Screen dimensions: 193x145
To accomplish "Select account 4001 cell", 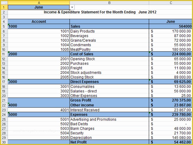I will [39, 110].
